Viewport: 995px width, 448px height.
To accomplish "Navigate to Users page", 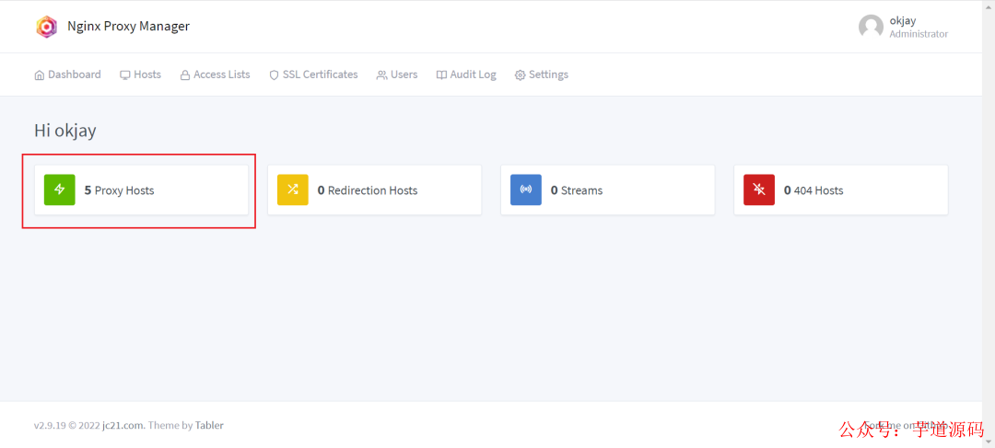I will [x=397, y=75].
